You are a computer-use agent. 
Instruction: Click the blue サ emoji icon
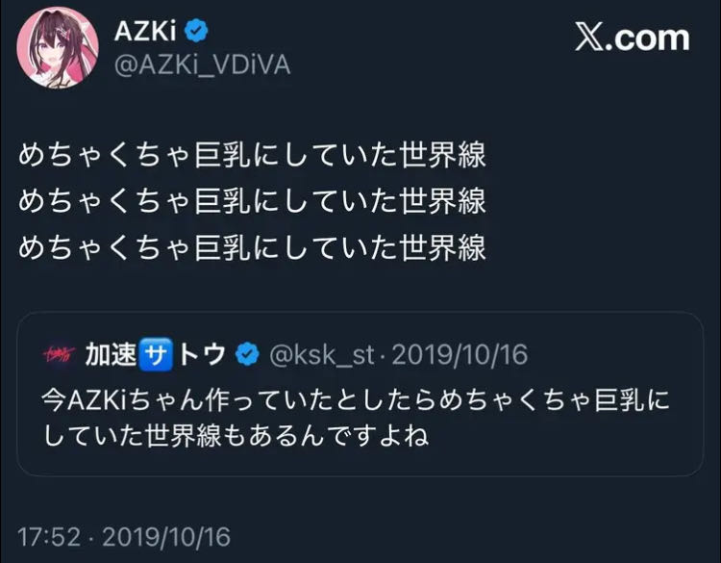(156, 355)
